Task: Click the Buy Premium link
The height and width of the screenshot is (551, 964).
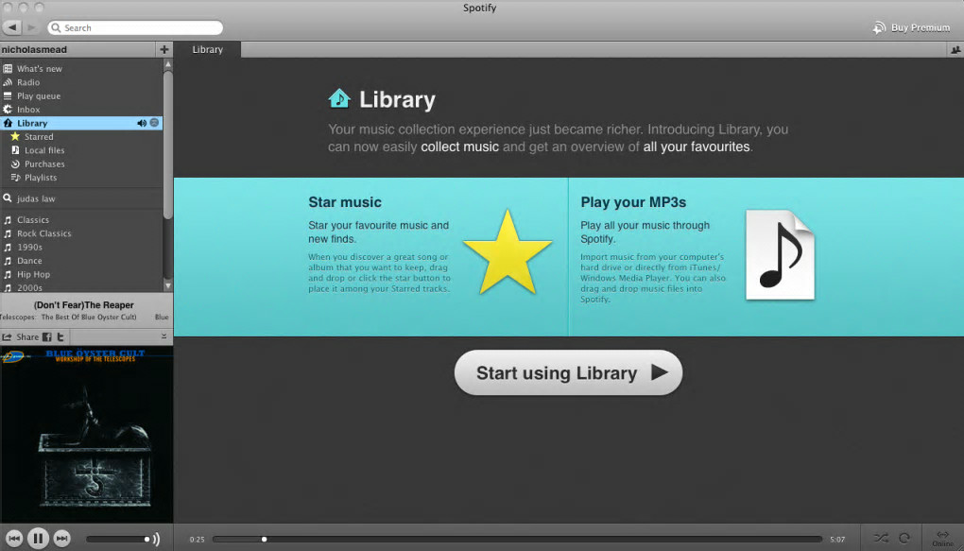Action: point(912,27)
